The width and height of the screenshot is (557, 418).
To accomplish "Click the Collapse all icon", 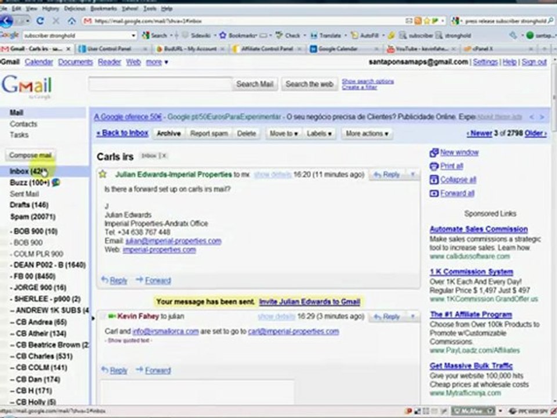I will click(434, 180).
